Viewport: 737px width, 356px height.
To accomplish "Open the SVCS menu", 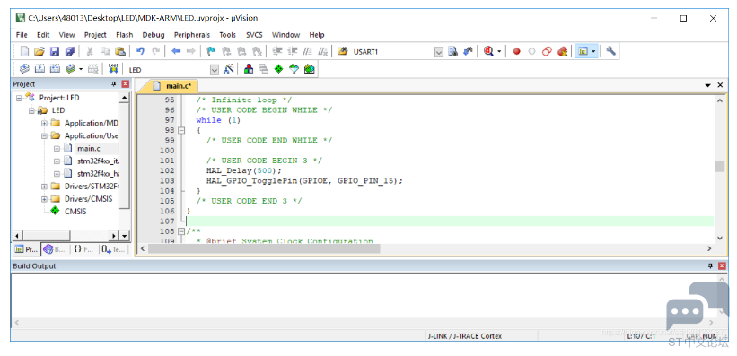I will coord(254,35).
